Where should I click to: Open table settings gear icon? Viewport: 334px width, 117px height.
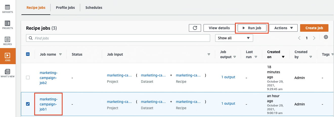tap(326, 37)
